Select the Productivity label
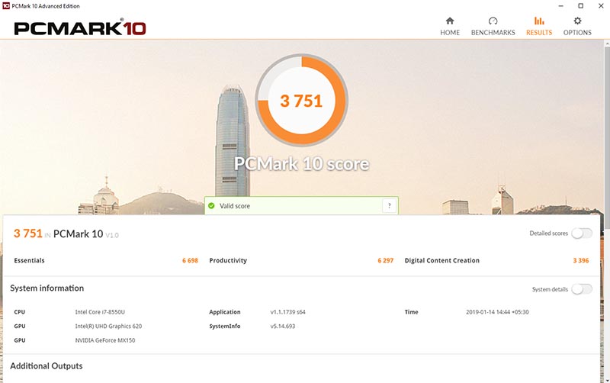 point(228,260)
